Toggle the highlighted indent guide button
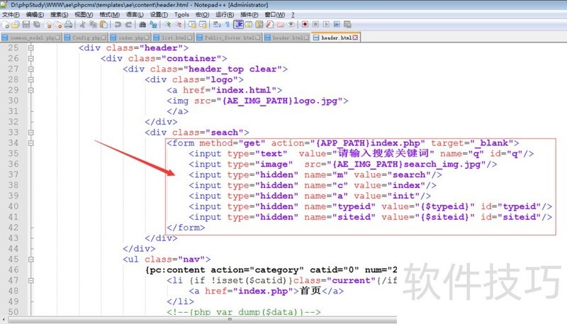The height and width of the screenshot is (324, 567). coord(238,24)
